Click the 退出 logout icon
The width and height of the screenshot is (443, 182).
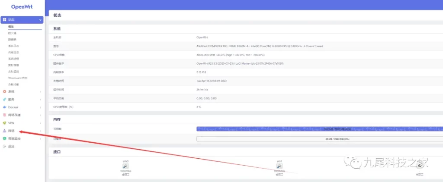click(x=4, y=147)
